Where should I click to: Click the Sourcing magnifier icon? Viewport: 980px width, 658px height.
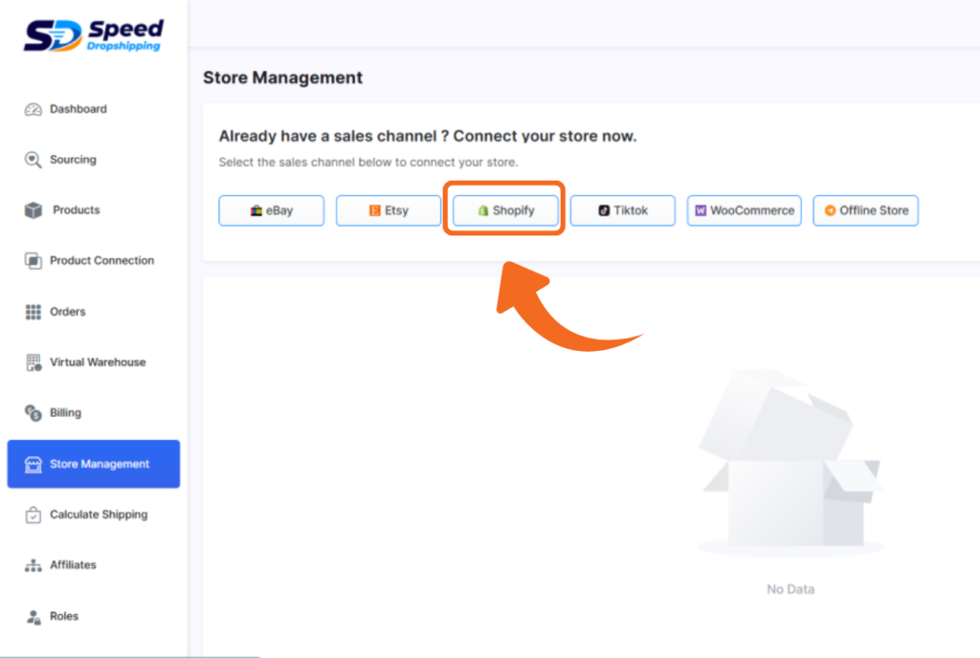pos(33,160)
